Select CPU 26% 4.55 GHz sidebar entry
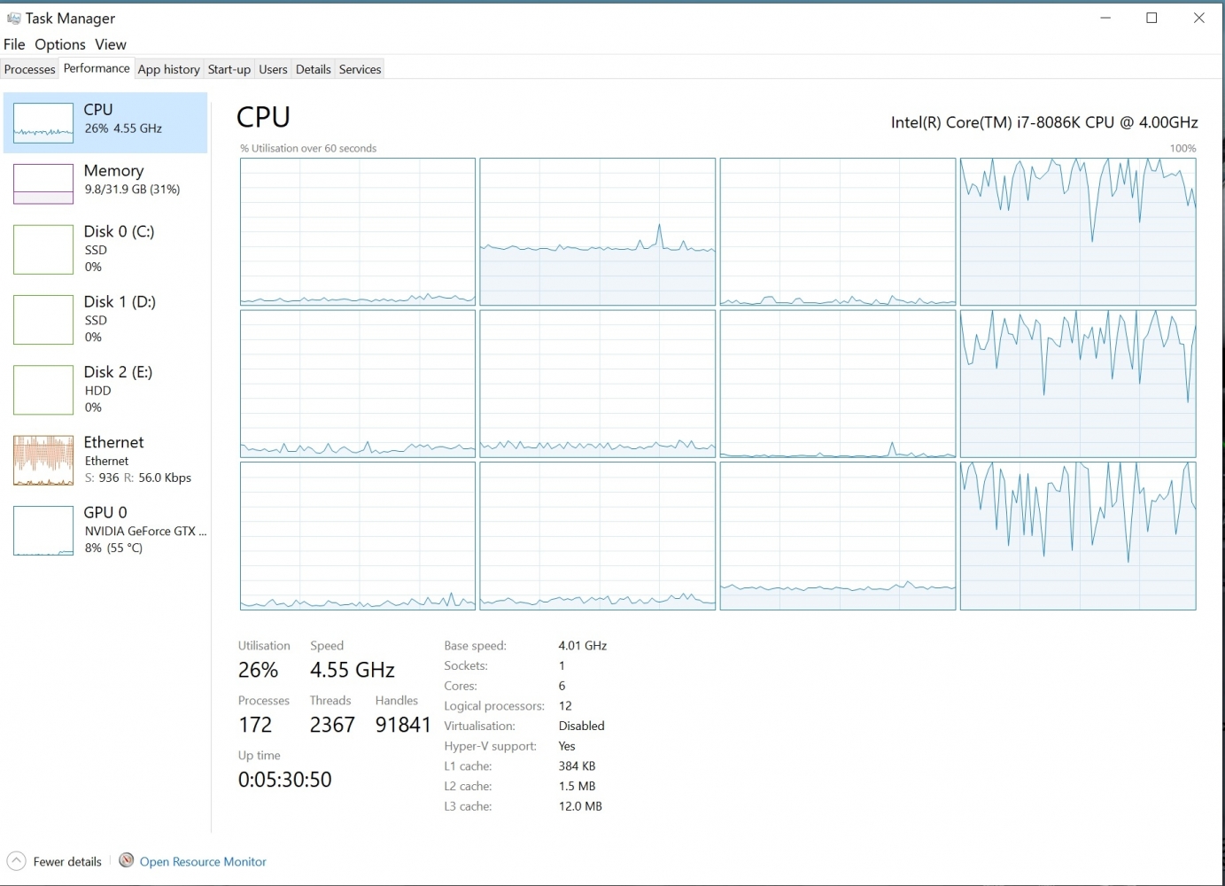The image size is (1225, 886). click(105, 122)
